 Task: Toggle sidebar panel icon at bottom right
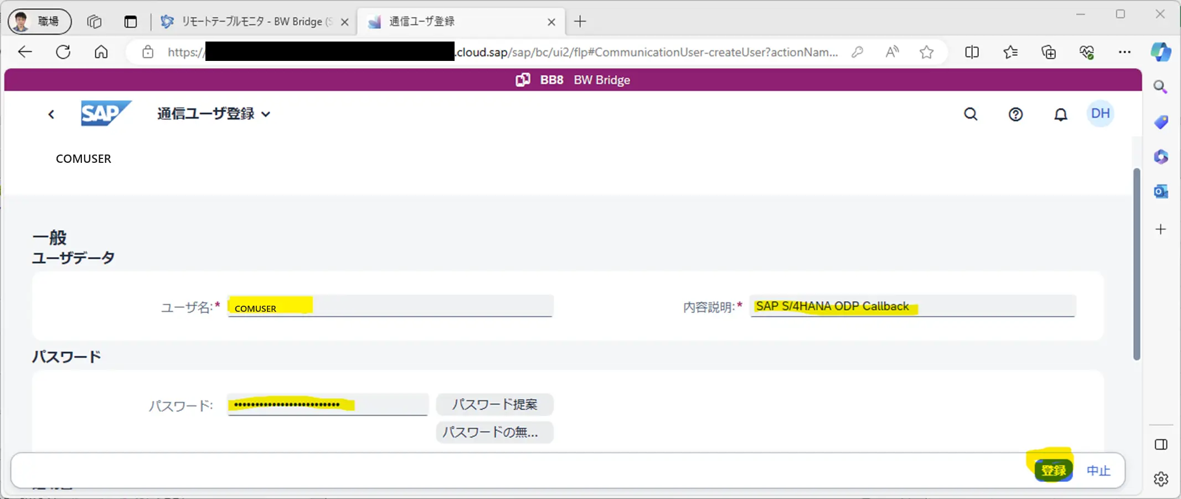[x=1161, y=445]
